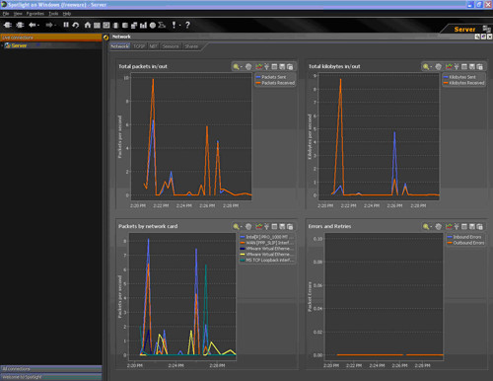Click the yellow VMware Virtual Ethernet legend entry
The height and width of the screenshot is (381, 493).
pos(267,255)
